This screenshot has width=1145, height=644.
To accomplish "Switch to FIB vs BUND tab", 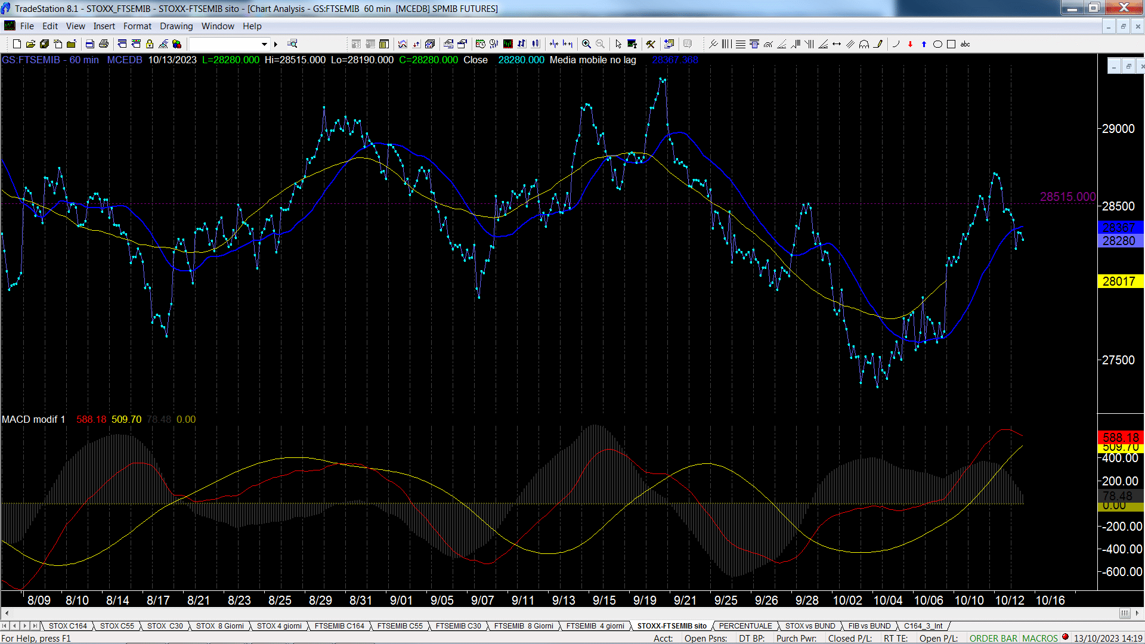I will pos(869,626).
